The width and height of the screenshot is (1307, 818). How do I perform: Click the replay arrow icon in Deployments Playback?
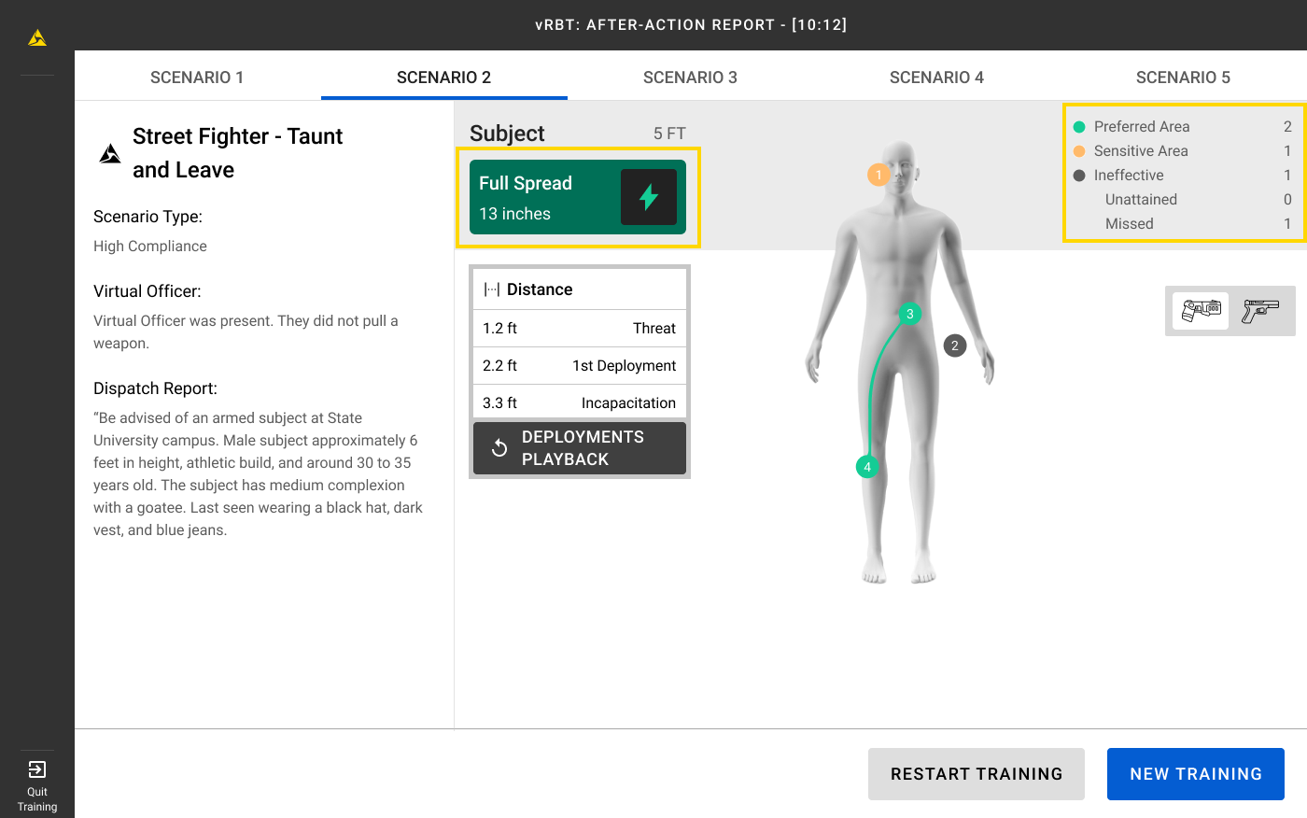click(x=499, y=448)
